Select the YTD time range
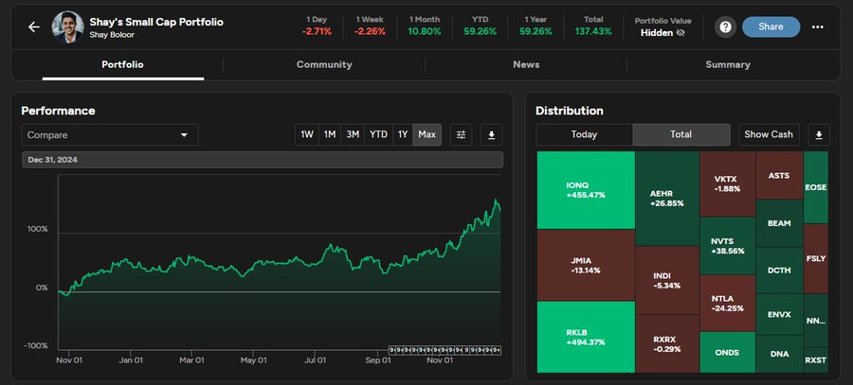The height and width of the screenshot is (385, 853). [378, 135]
